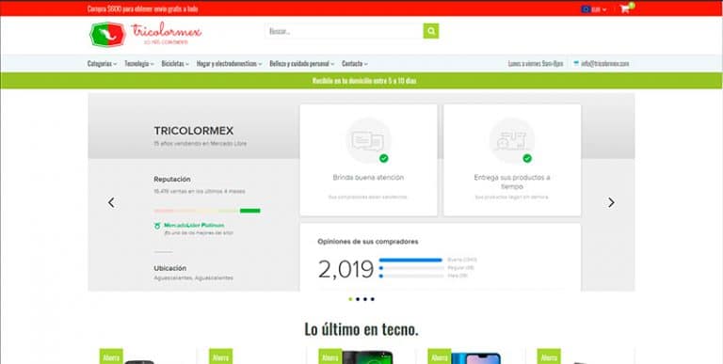
Task: Click the Ubicación heading
Action: pos(170,268)
